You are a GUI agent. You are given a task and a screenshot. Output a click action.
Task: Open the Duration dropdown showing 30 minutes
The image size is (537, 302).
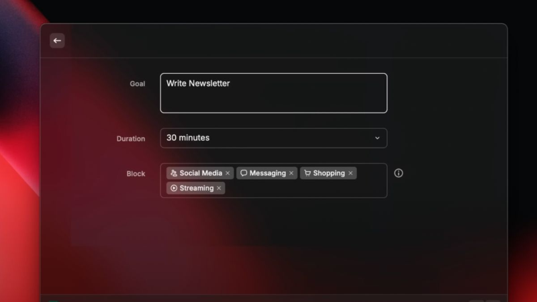[274, 138]
